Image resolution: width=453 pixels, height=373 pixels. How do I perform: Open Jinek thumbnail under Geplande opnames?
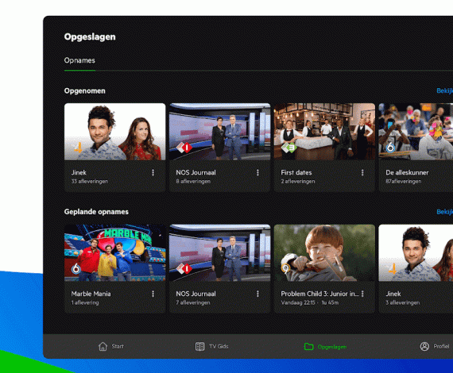416,253
